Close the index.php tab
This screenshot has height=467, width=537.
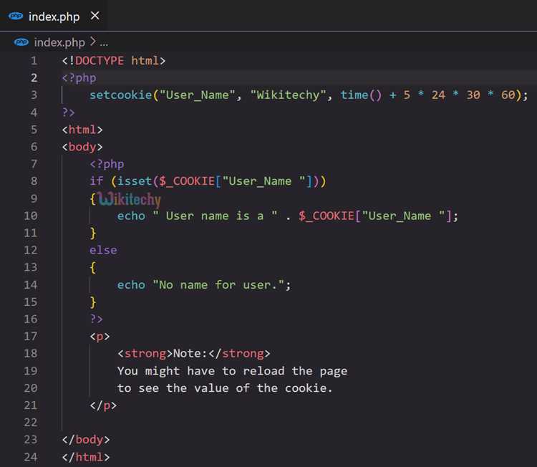(x=95, y=16)
